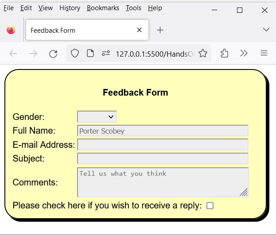Image resolution: width=276 pixels, height=235 pixels.
Task: Click the page info document icon
Action: (x=90, y=53)
